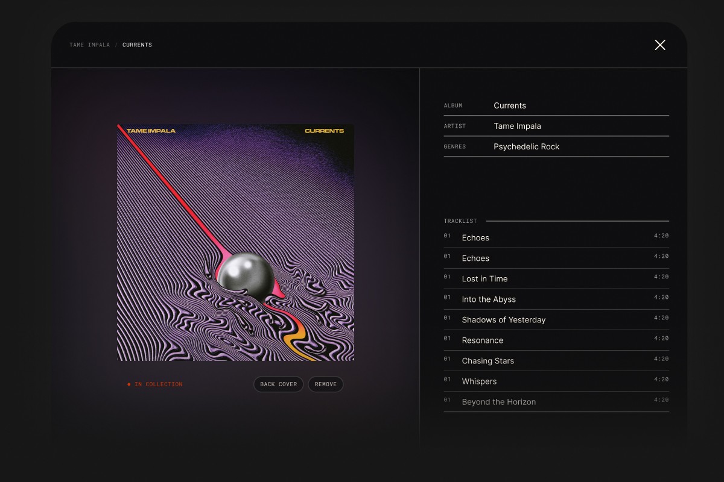Edit the Album field showing Currents
This screenshot has height=482, width=724.
pos(510,105)
